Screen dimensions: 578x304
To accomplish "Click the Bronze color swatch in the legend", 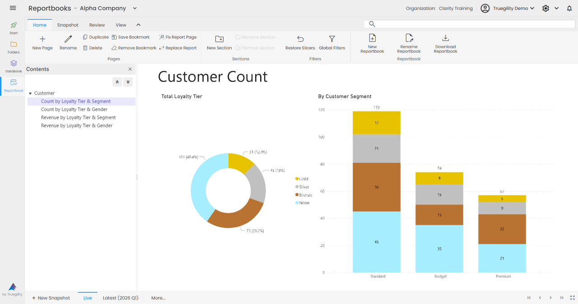I will point(296,195).
